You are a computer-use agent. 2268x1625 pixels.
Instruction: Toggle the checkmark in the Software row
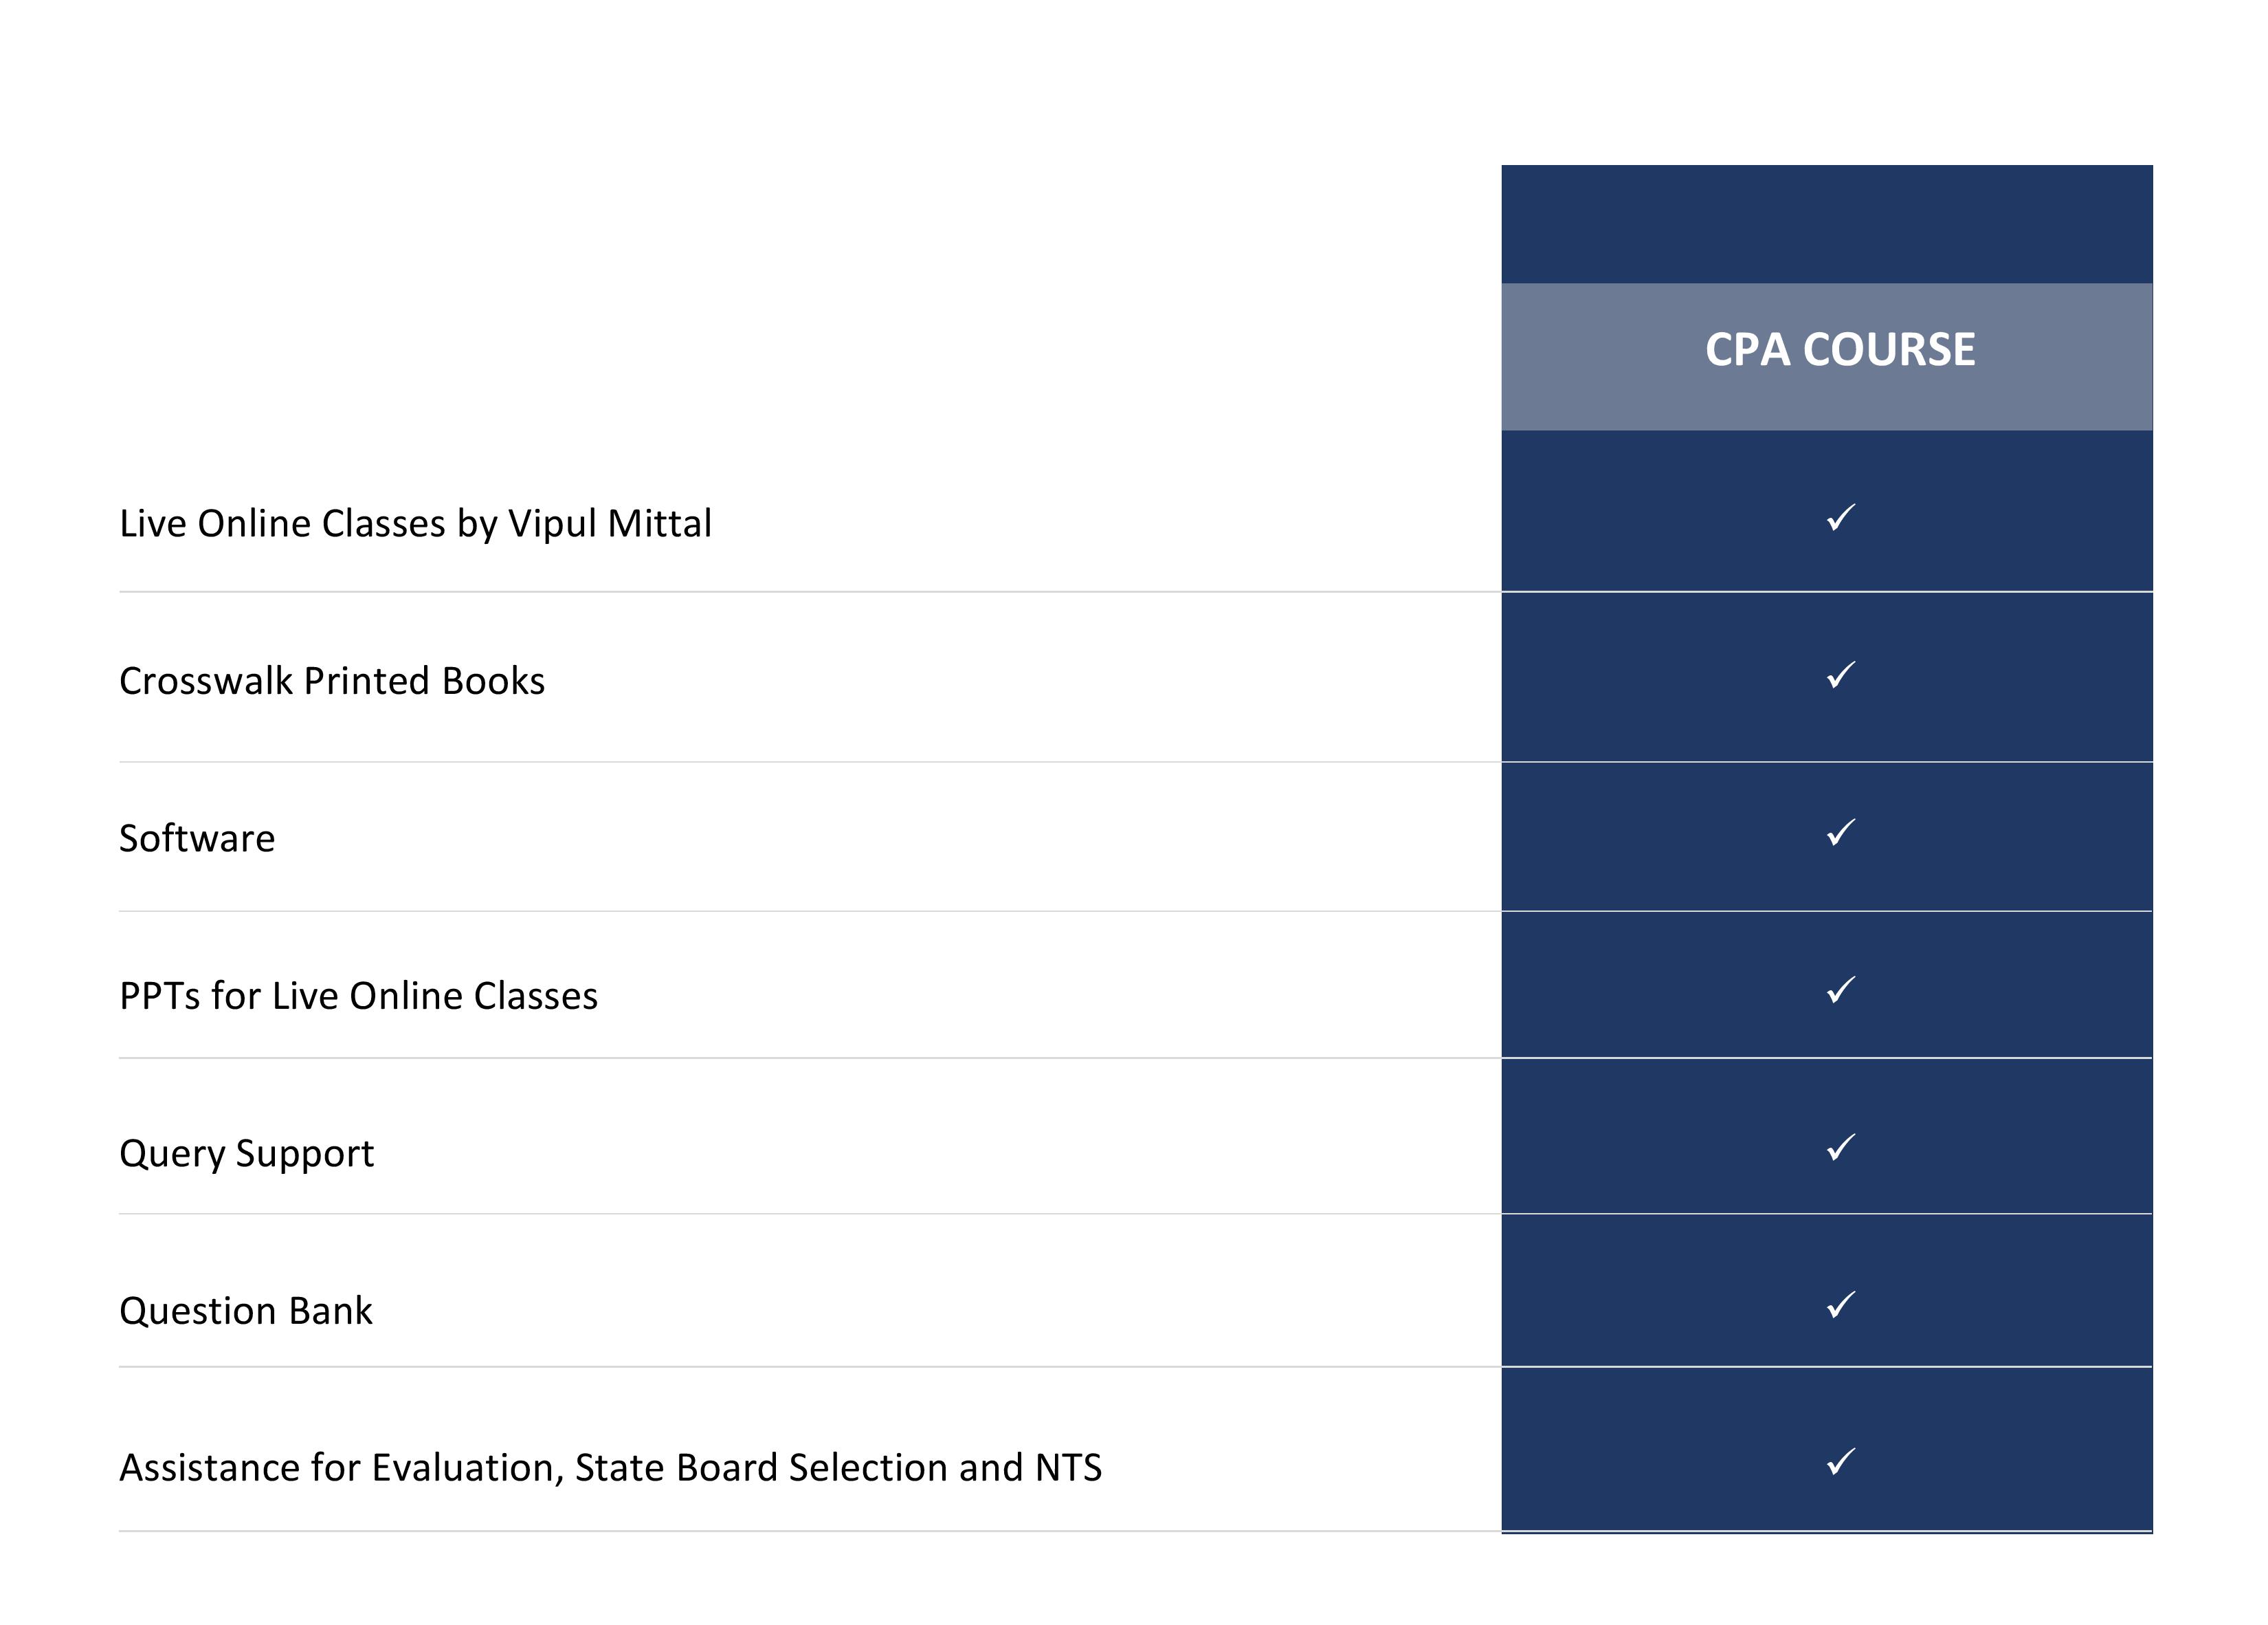coord(1840,833)
